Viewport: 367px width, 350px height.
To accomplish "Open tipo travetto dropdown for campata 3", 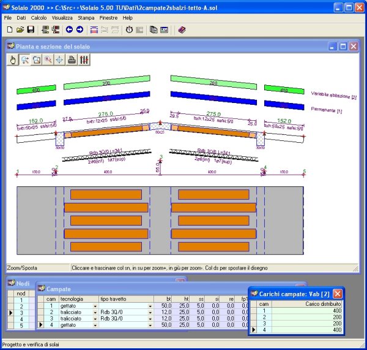I will click(150, 319).
